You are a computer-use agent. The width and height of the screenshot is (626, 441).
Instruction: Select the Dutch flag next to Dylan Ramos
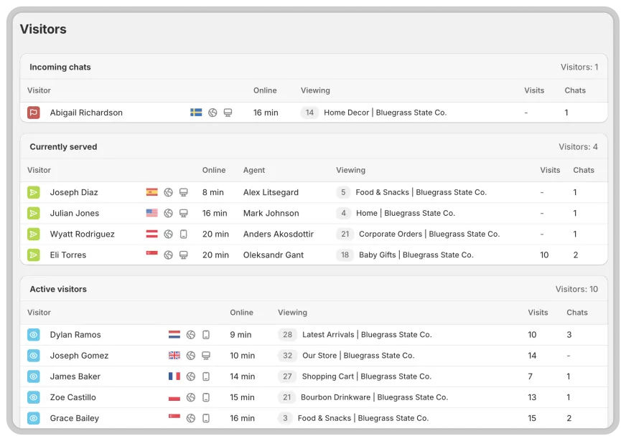173,334
